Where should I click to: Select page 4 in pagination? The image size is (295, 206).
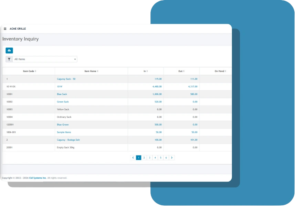(x=155, y=158)
